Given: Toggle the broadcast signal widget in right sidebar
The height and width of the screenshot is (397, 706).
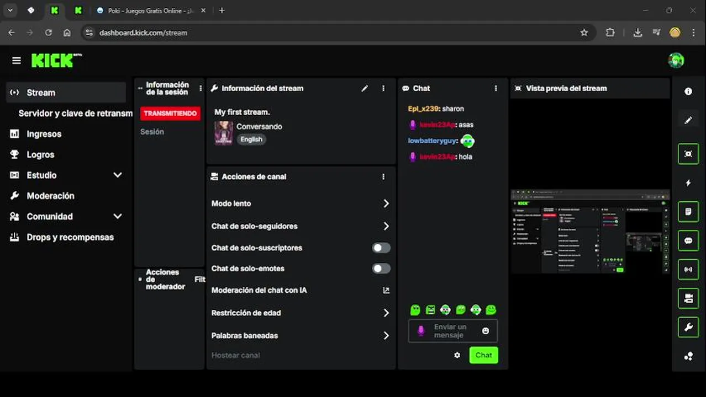Looking at the screenshot, I should [x=688, y=270].
